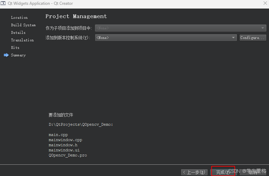The height and width of the screenshot is (176, 269).
Task: Click the 完成(F) finish button
Action: coord(223,172)
